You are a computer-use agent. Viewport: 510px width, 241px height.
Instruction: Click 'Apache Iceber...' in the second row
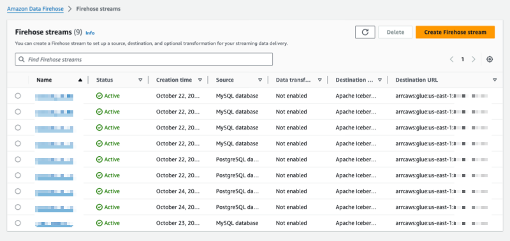(x=356, y=112)
